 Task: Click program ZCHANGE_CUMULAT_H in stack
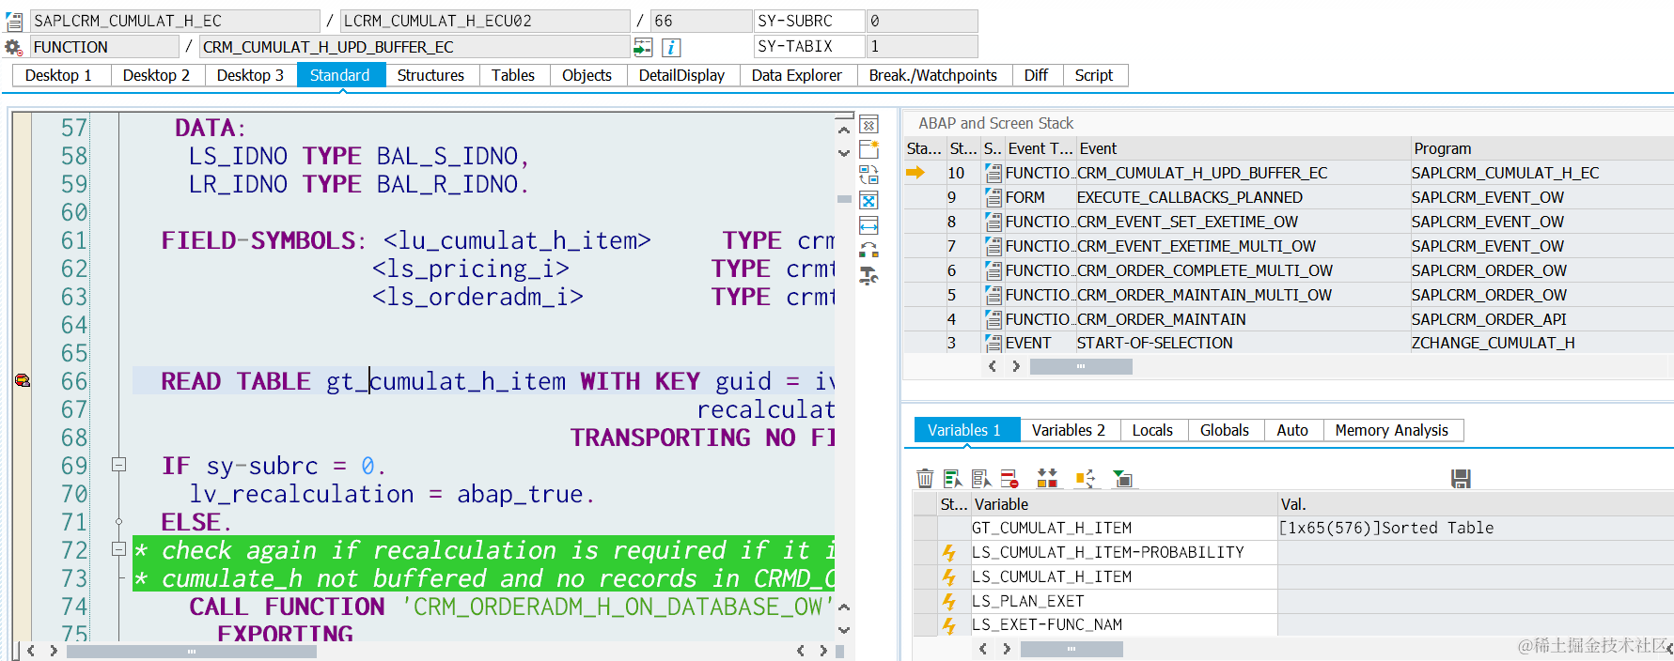point(1494,343)
